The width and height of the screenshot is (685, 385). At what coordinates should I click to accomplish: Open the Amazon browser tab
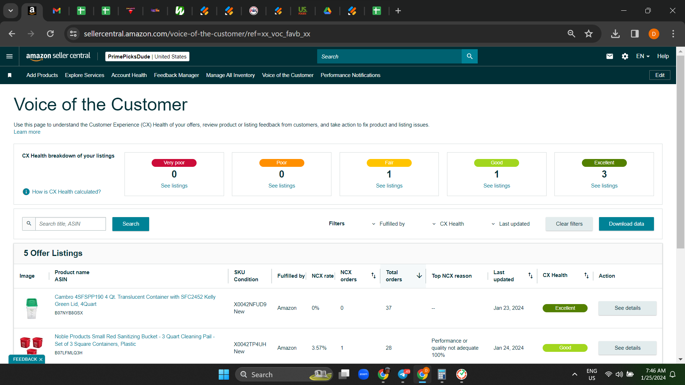coord(32,11)
